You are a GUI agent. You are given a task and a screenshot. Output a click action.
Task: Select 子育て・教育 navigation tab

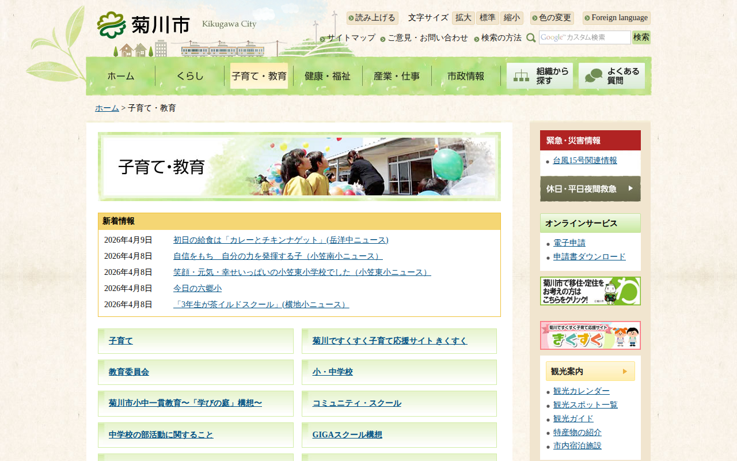[x=259, y=76]
